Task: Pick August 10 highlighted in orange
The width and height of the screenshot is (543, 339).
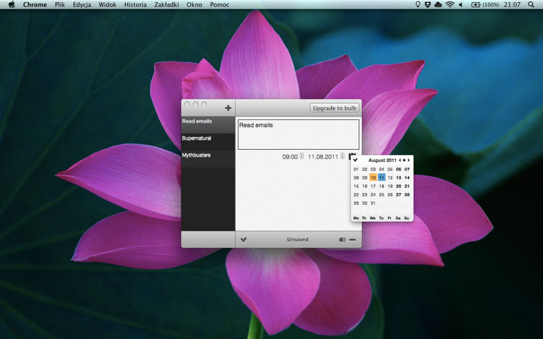Action: [373, 178]
